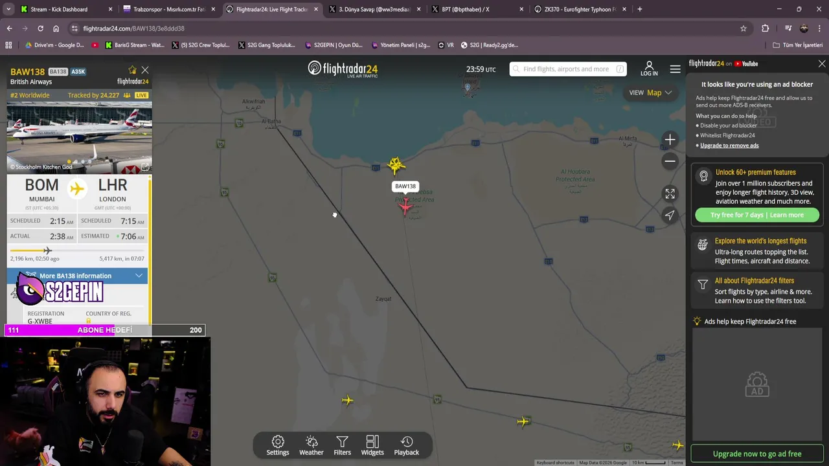Select the yellow aircraft at bottom center

pos(348,401)
